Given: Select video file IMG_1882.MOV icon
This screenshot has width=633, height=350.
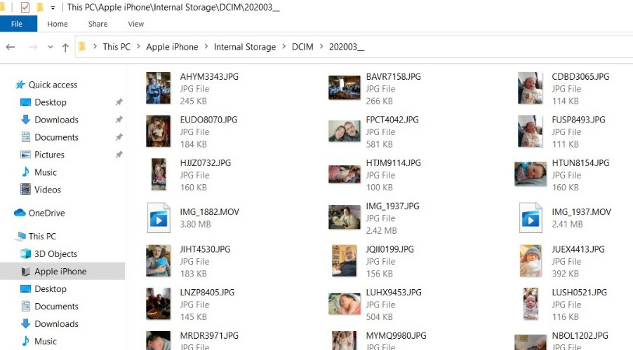Looking at the screenshot, I should [x=159, y=218].
